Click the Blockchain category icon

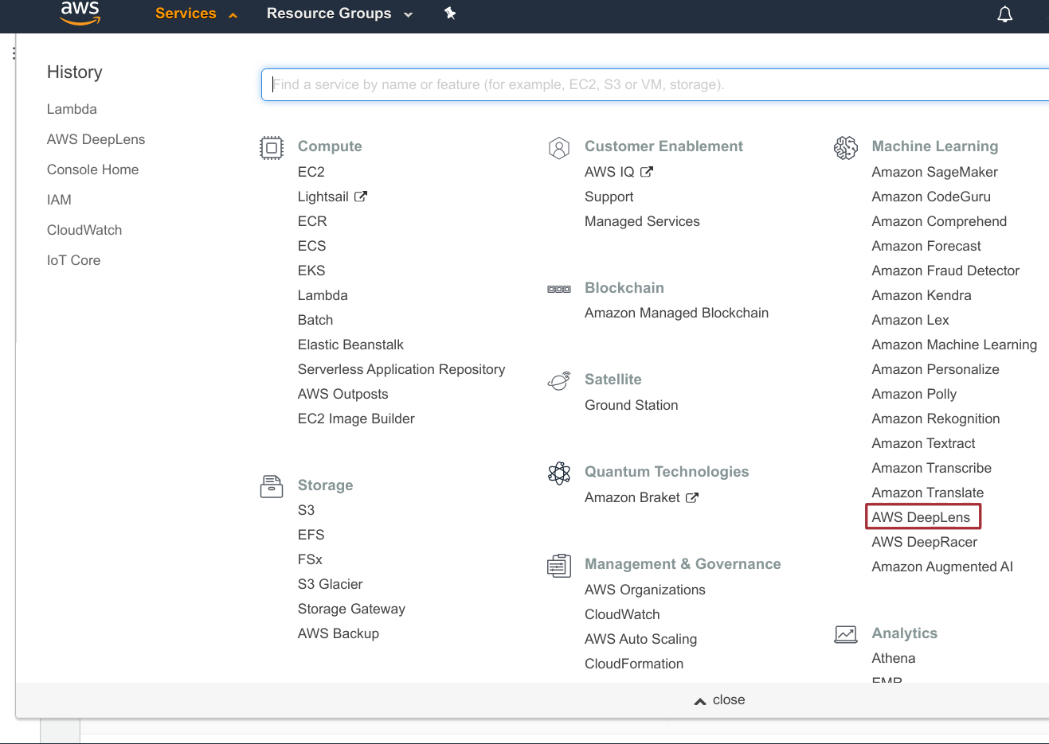pyautogui.click(x=559, y=289)
